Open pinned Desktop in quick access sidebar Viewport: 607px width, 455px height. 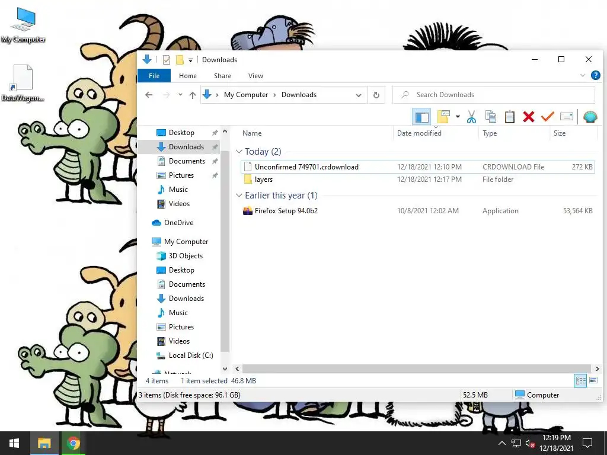tap(181, 132)
